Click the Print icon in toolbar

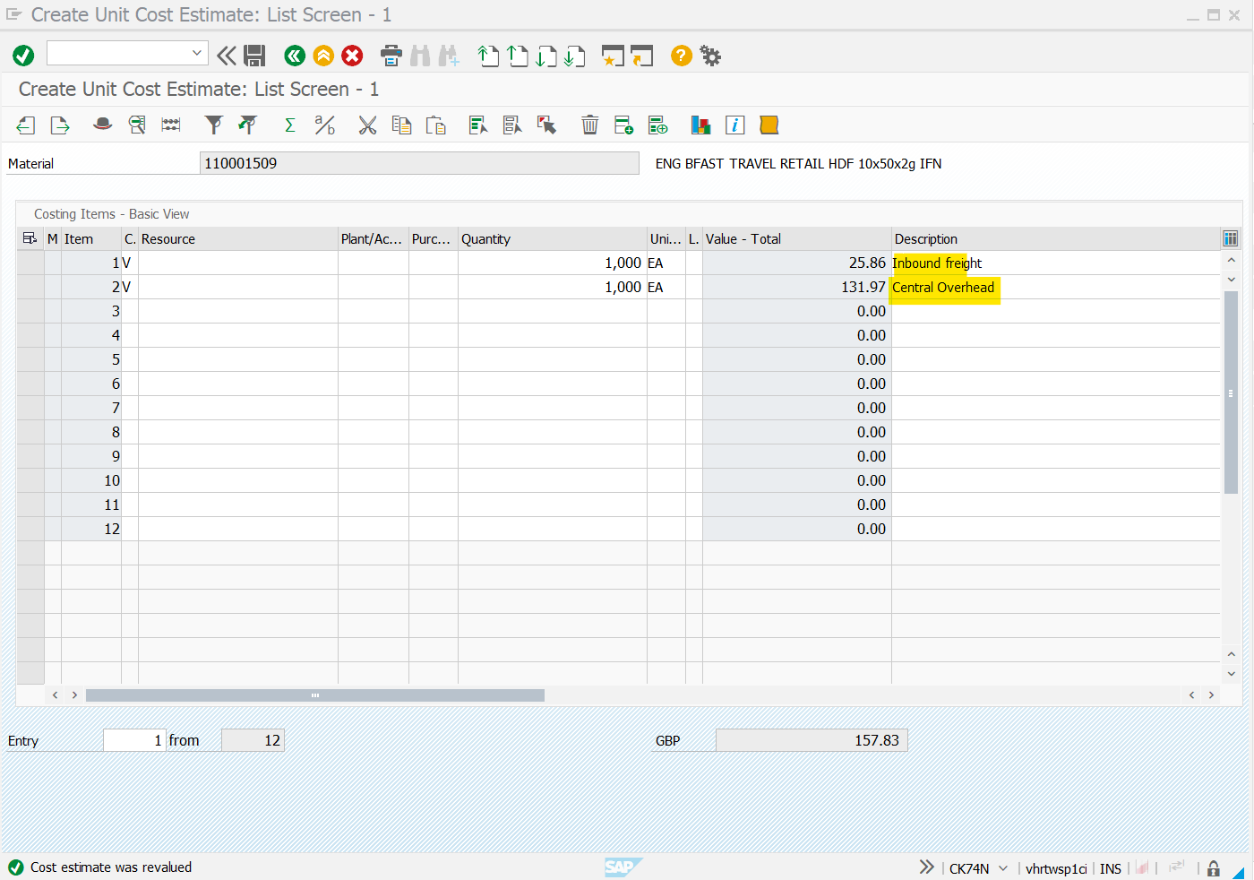point(391,56)
